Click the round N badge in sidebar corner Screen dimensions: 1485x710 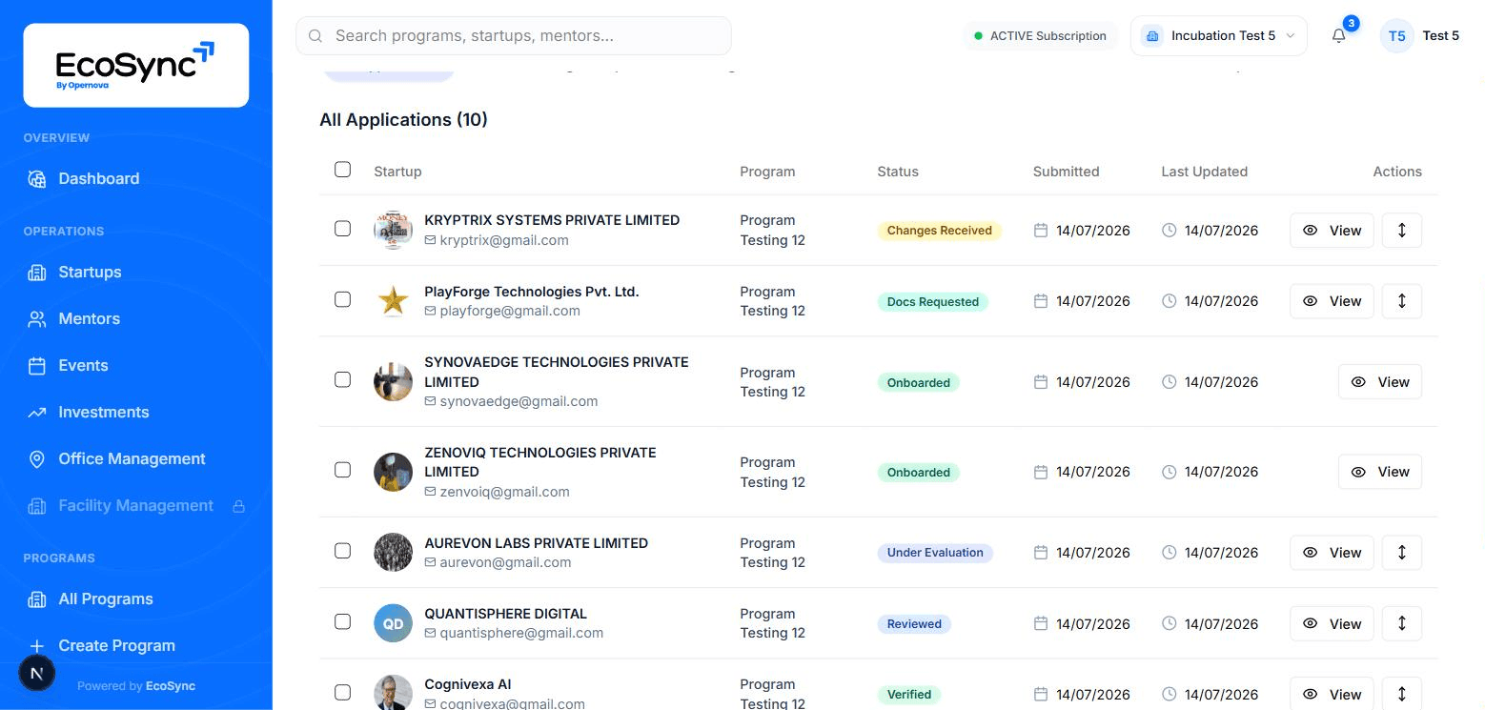coord(37,673)
